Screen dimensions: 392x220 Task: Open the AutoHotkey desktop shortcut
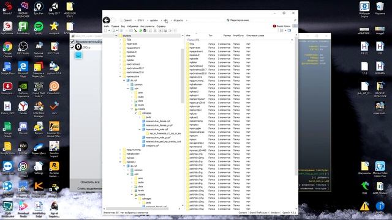(23, 28)
